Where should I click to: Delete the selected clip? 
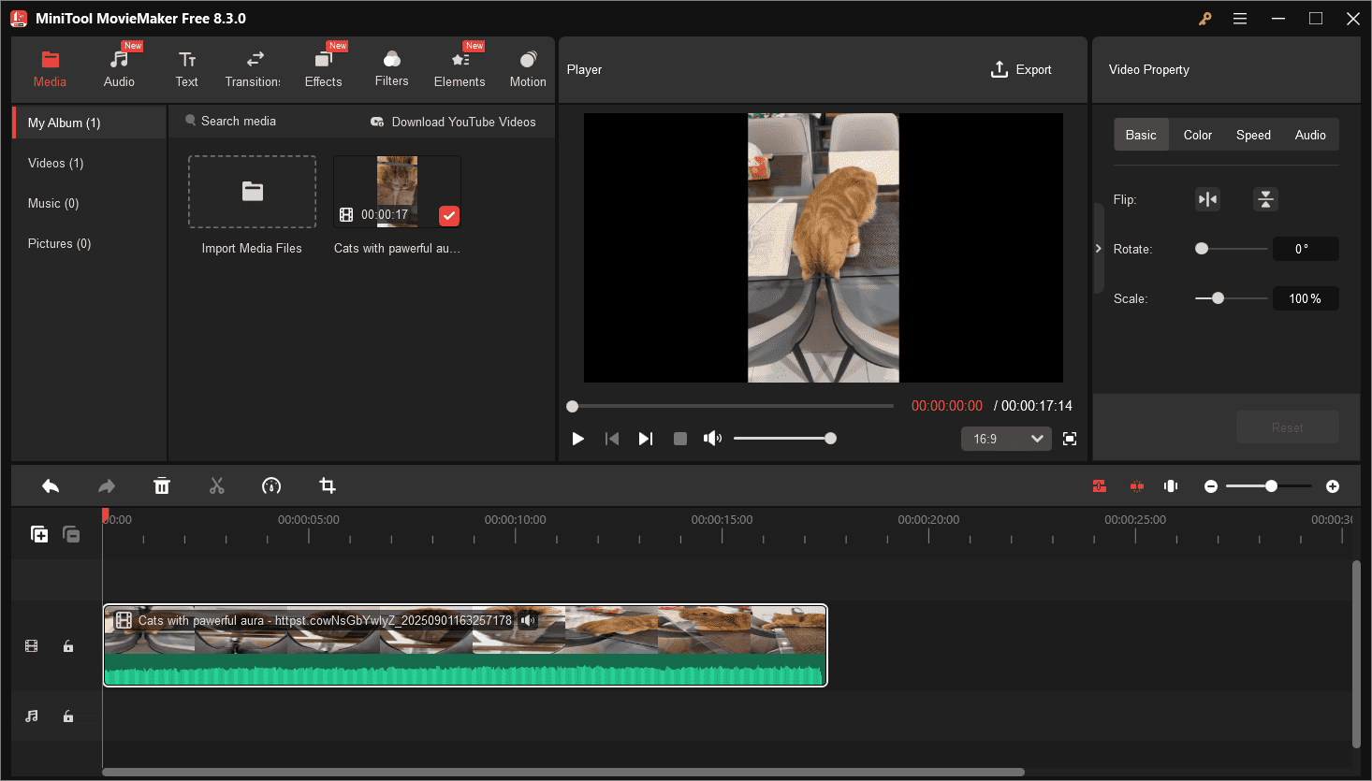(x=162, y=485)
